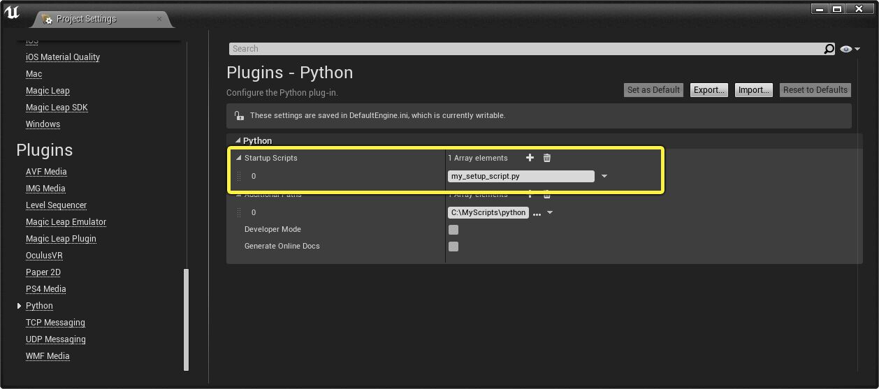Click the search magnifier icon
The width and height of the screenshot is (879, 389).
pos(829,49)
